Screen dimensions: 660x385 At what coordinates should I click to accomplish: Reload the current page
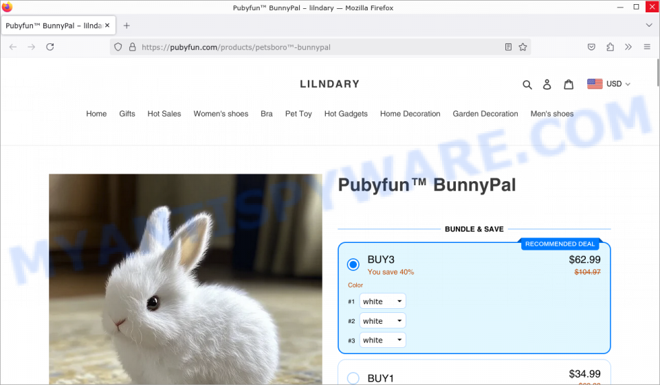pos(50,47)
